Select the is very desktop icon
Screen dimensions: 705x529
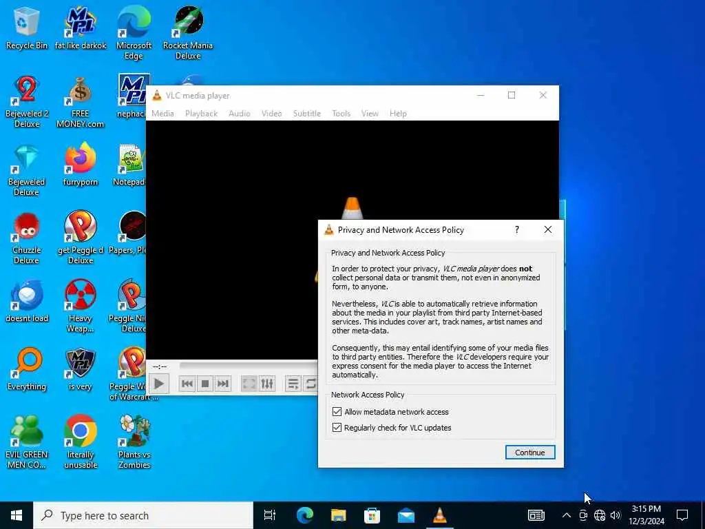pos(81,370)
